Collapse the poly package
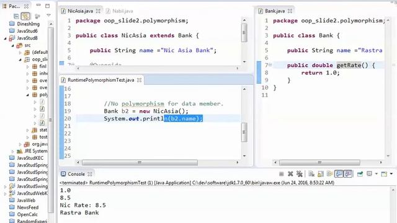The width and height of the screenshot is (397, 223). [27, 95]
